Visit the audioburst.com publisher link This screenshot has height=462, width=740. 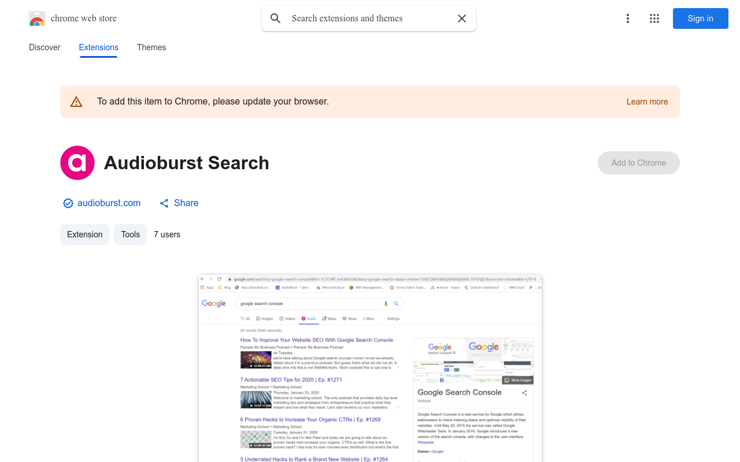tap(109, 203)
